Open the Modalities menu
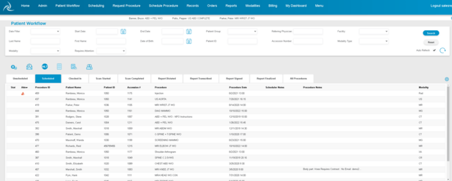This screenshot has height=181, width=452. (x=253, y=6)
